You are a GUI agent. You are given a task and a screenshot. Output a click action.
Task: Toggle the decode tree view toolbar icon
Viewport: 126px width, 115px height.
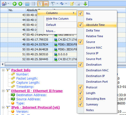pos(40,4)
